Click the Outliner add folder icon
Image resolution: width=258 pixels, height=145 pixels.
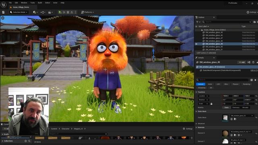(x=254, y=22)
